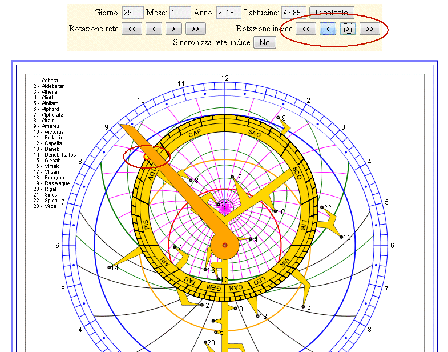Select the Mese input field
This screenshot has width=448, height=352.
180,13
